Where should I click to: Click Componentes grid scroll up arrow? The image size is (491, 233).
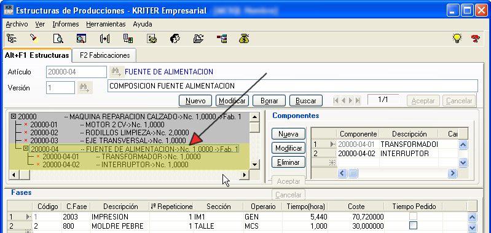point(463,144)
